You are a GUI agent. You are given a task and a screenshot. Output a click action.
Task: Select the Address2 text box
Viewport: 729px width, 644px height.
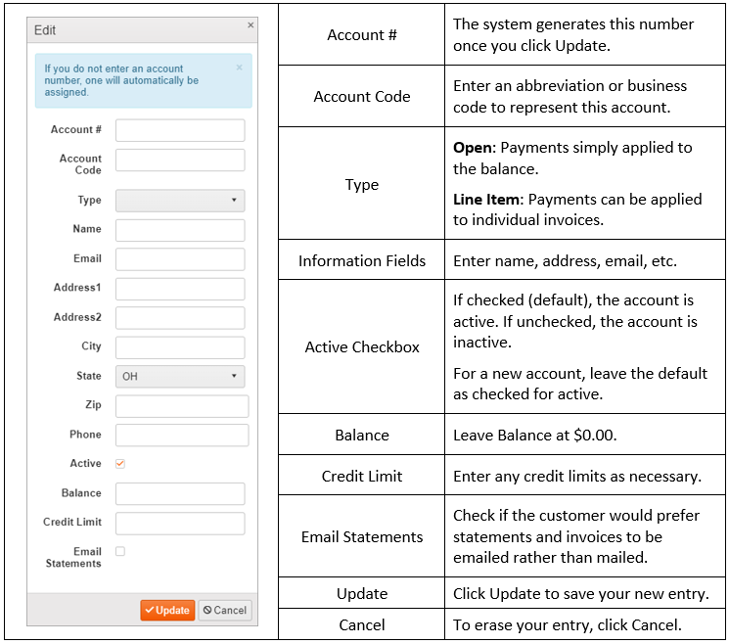tap(180, 318)
